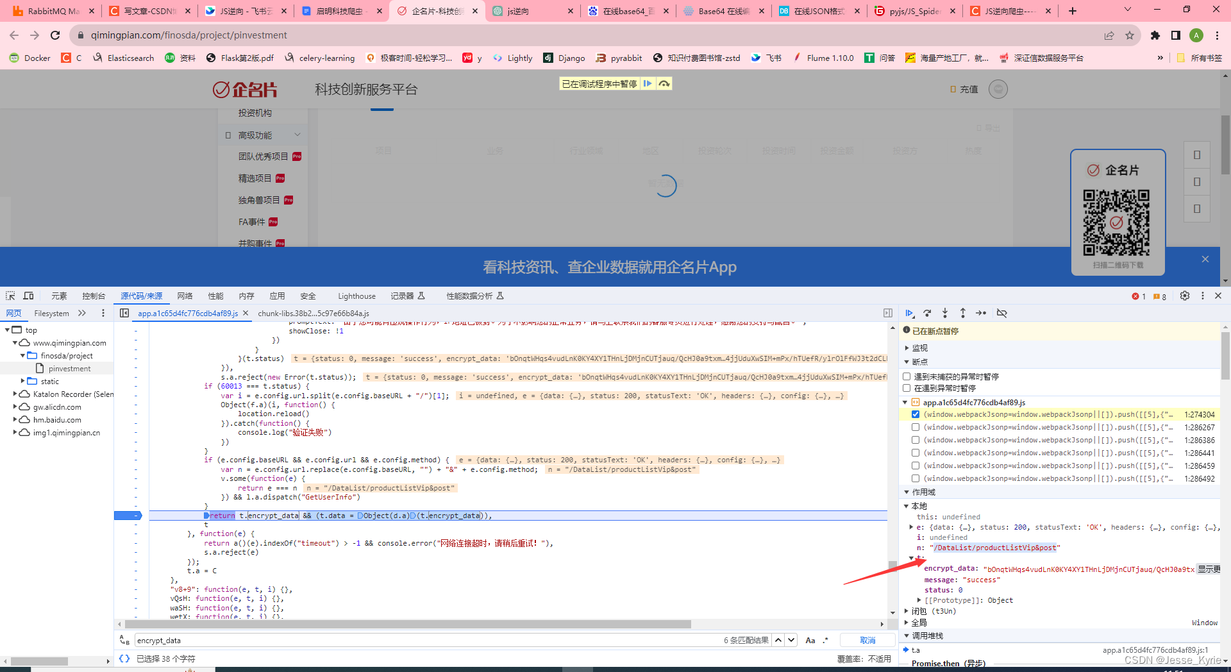Toggle the debugger sidebar panel icon
This screenshot has height=672, width=1231.
click(x=888, y=313)
